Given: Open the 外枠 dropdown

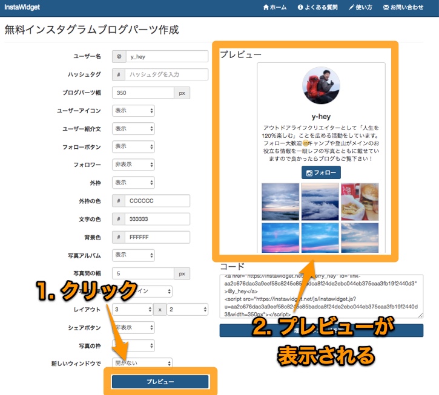Looking at the screenshot, I should [x=133, y=183].
